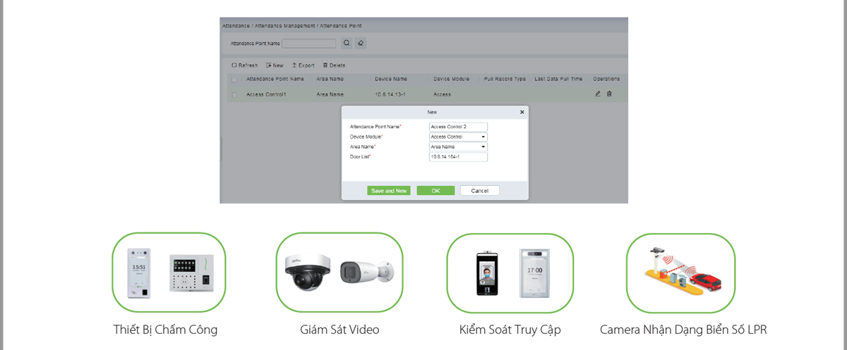Select the Camera Nhận Dạng Biển Số LPR image
The image size is (847, 350).
click(680, 273)
